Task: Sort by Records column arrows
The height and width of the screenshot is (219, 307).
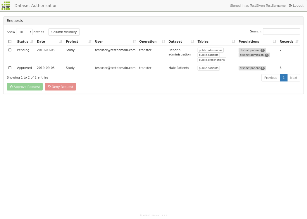Action: (x=297, y=41)
